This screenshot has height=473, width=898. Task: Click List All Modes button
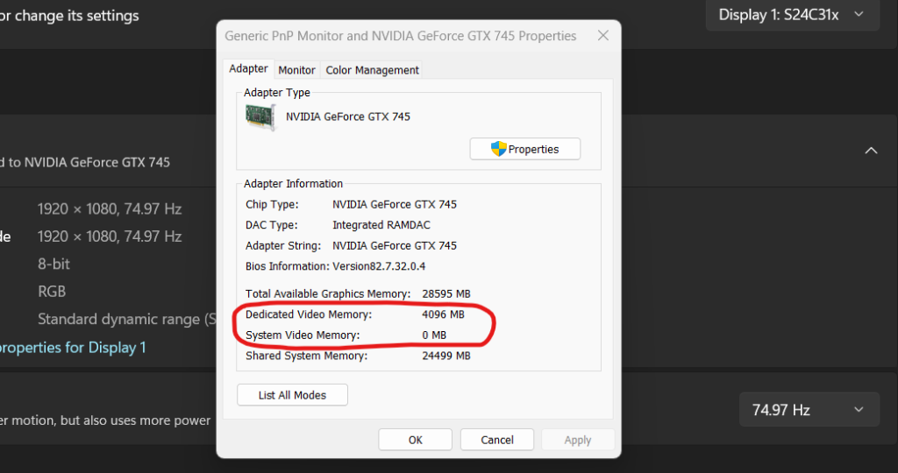(x=292, y=395)
